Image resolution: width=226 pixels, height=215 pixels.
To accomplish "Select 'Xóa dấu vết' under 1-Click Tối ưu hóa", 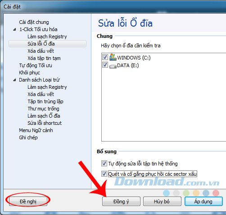I will (41, 51).
